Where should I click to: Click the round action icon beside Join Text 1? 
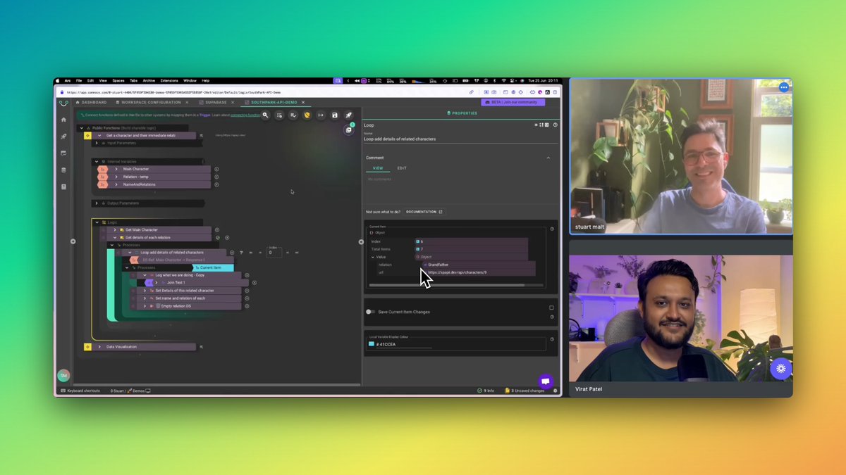pos(255,283)
